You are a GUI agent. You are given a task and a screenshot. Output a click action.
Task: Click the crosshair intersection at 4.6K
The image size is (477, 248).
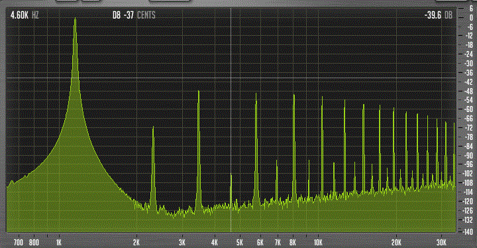[231, 78]
